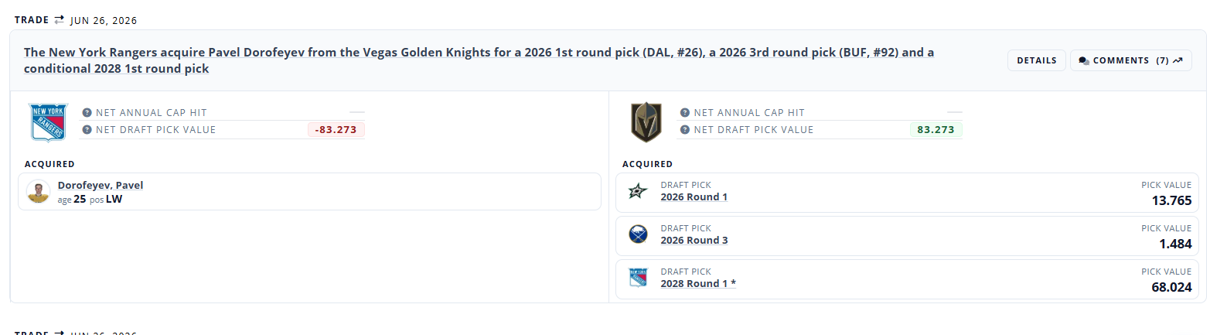Click the Vegas Net Draft Pick Value help icon

685,130
